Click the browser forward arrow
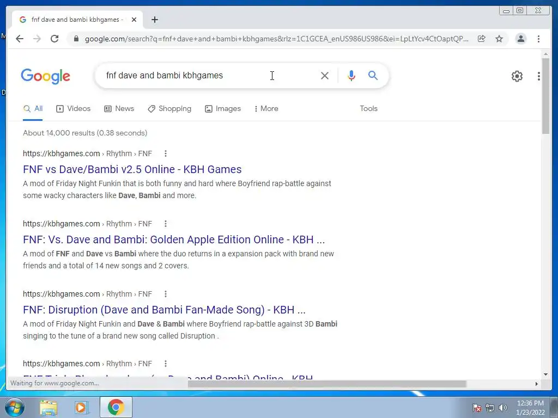The image size is (558, 418). 37,39
